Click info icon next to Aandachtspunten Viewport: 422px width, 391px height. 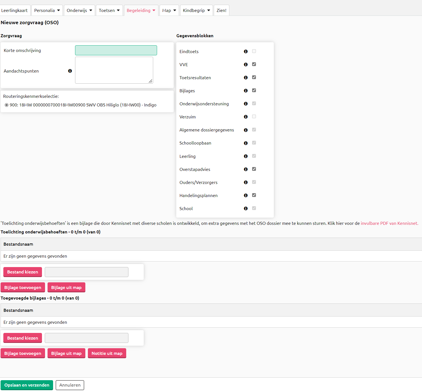[70, 71]
